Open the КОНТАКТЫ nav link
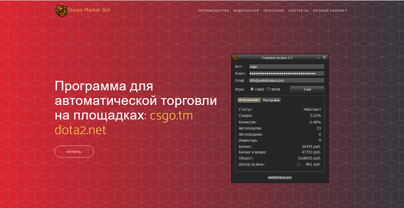This screenshot has width=404, height=208. [298, 11]
